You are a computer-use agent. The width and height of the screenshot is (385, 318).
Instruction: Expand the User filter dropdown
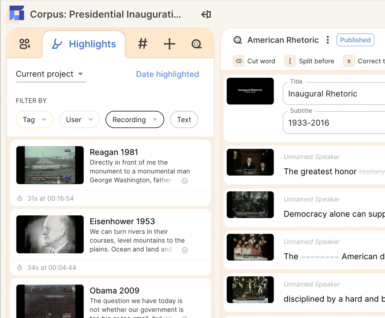click(x=79, y=120)
